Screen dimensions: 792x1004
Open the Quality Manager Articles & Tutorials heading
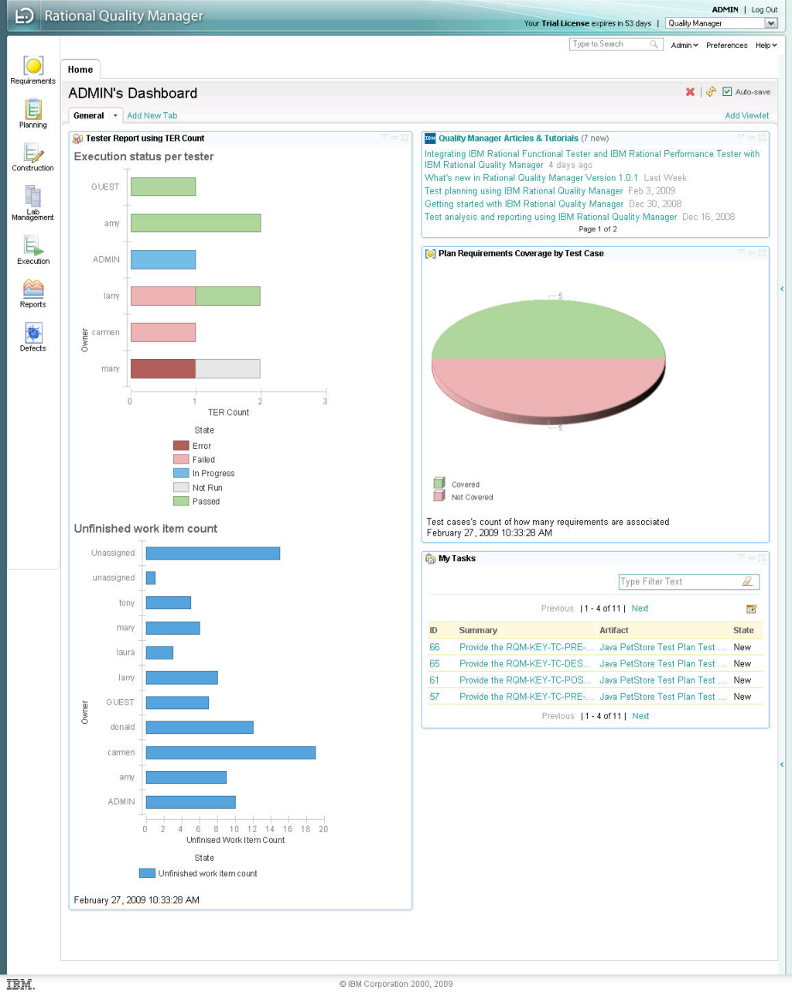point(509,139)
